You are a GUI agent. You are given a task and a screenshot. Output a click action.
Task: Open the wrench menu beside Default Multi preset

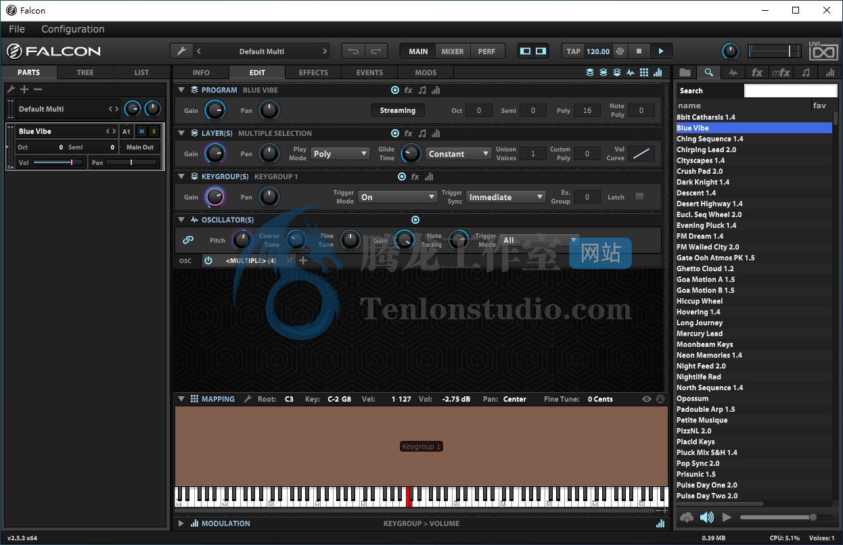coord(181,51)
